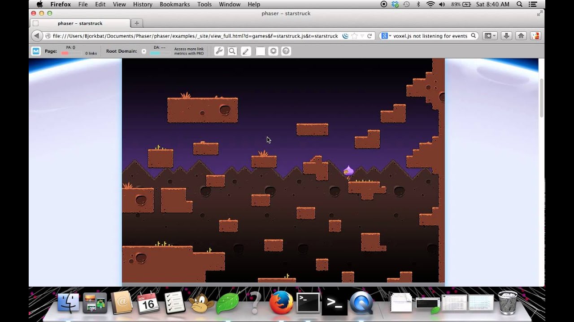
Task: Go to Firefox home page icon
Action: (521, 36)
